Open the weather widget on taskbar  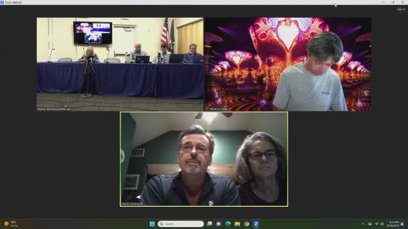tap(11, 224)
